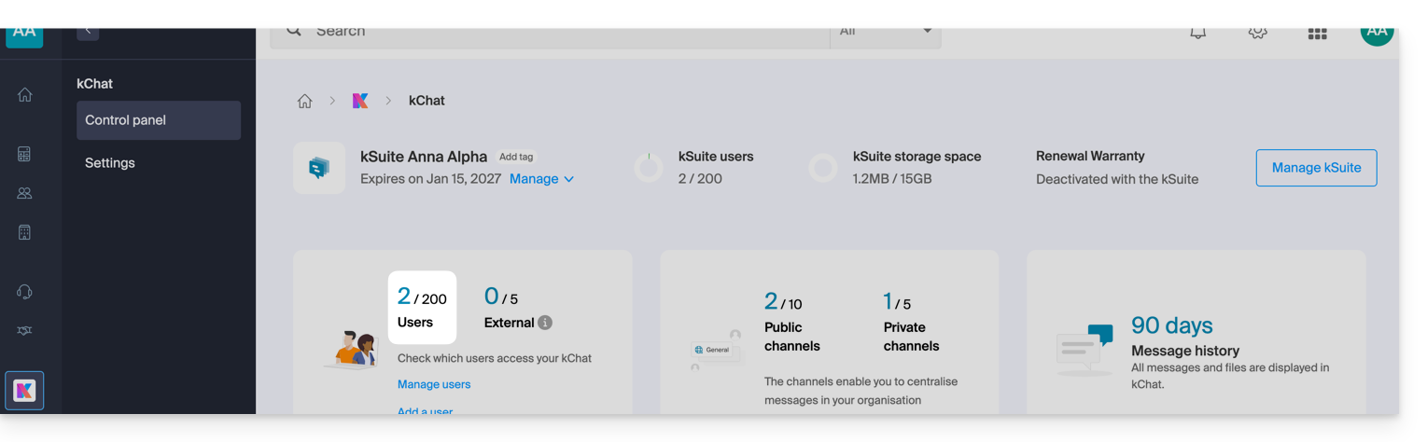Click the kSuite logo in breadcrumb
Screen dimensions: 1427x442
pyautogui.click(x=360, y=101)
